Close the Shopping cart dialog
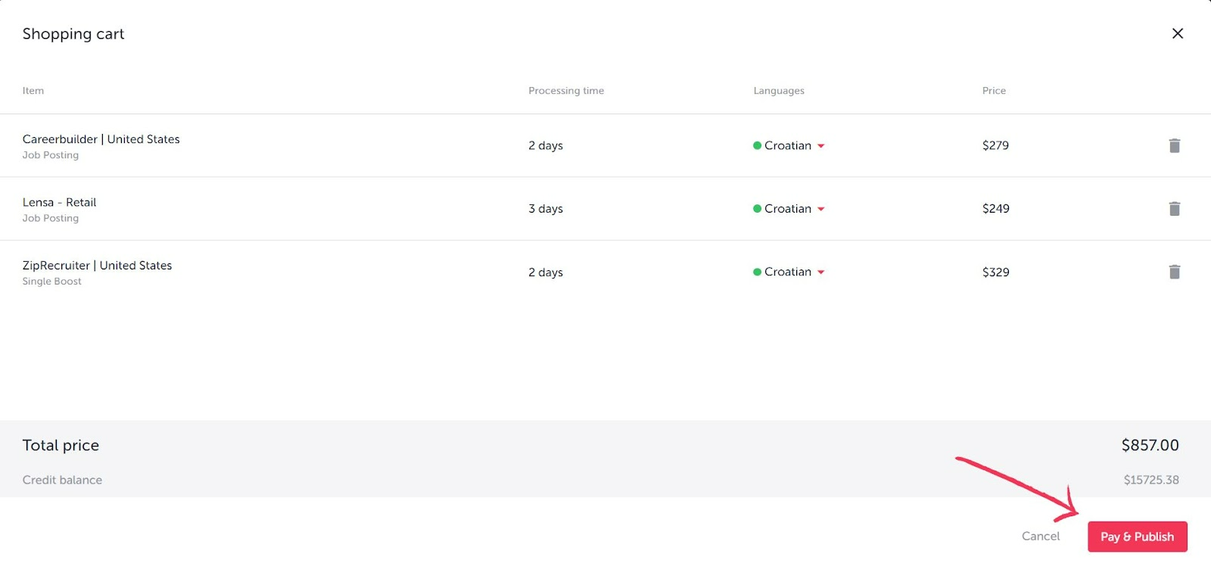 click(1177, 33)
